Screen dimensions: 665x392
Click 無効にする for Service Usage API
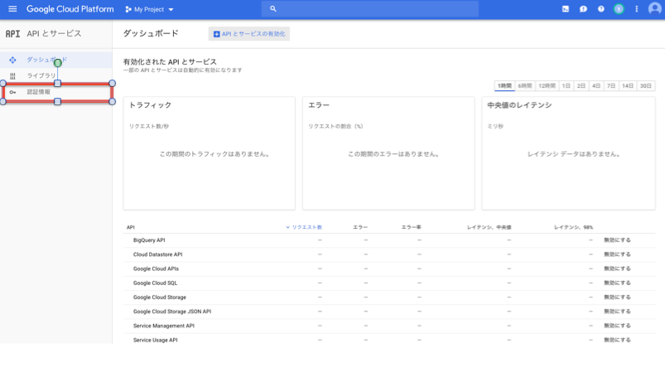pos(617,341)
